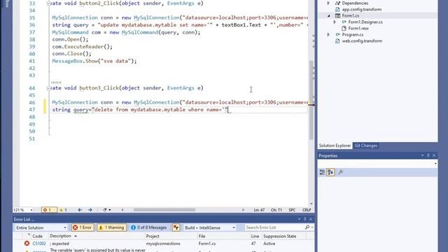Image resolution: width=448 pixels, height=252 pixels.
Task: Click code line number 41
Action: coord(31,61)
